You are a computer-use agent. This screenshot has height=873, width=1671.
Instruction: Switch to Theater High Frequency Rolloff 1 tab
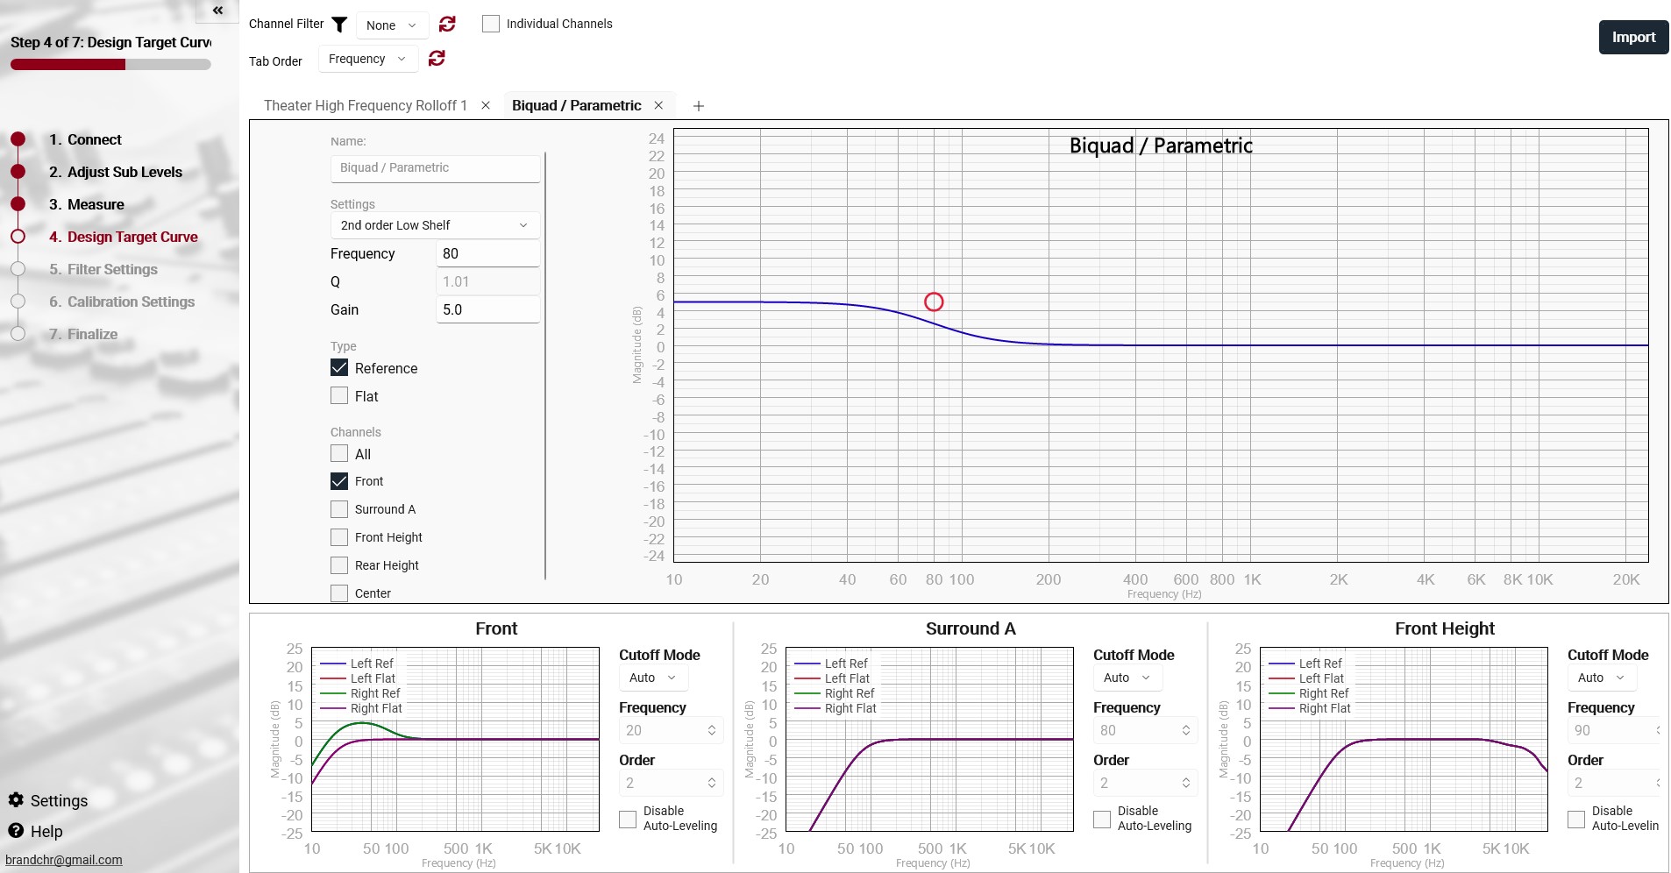pos(365,105)
